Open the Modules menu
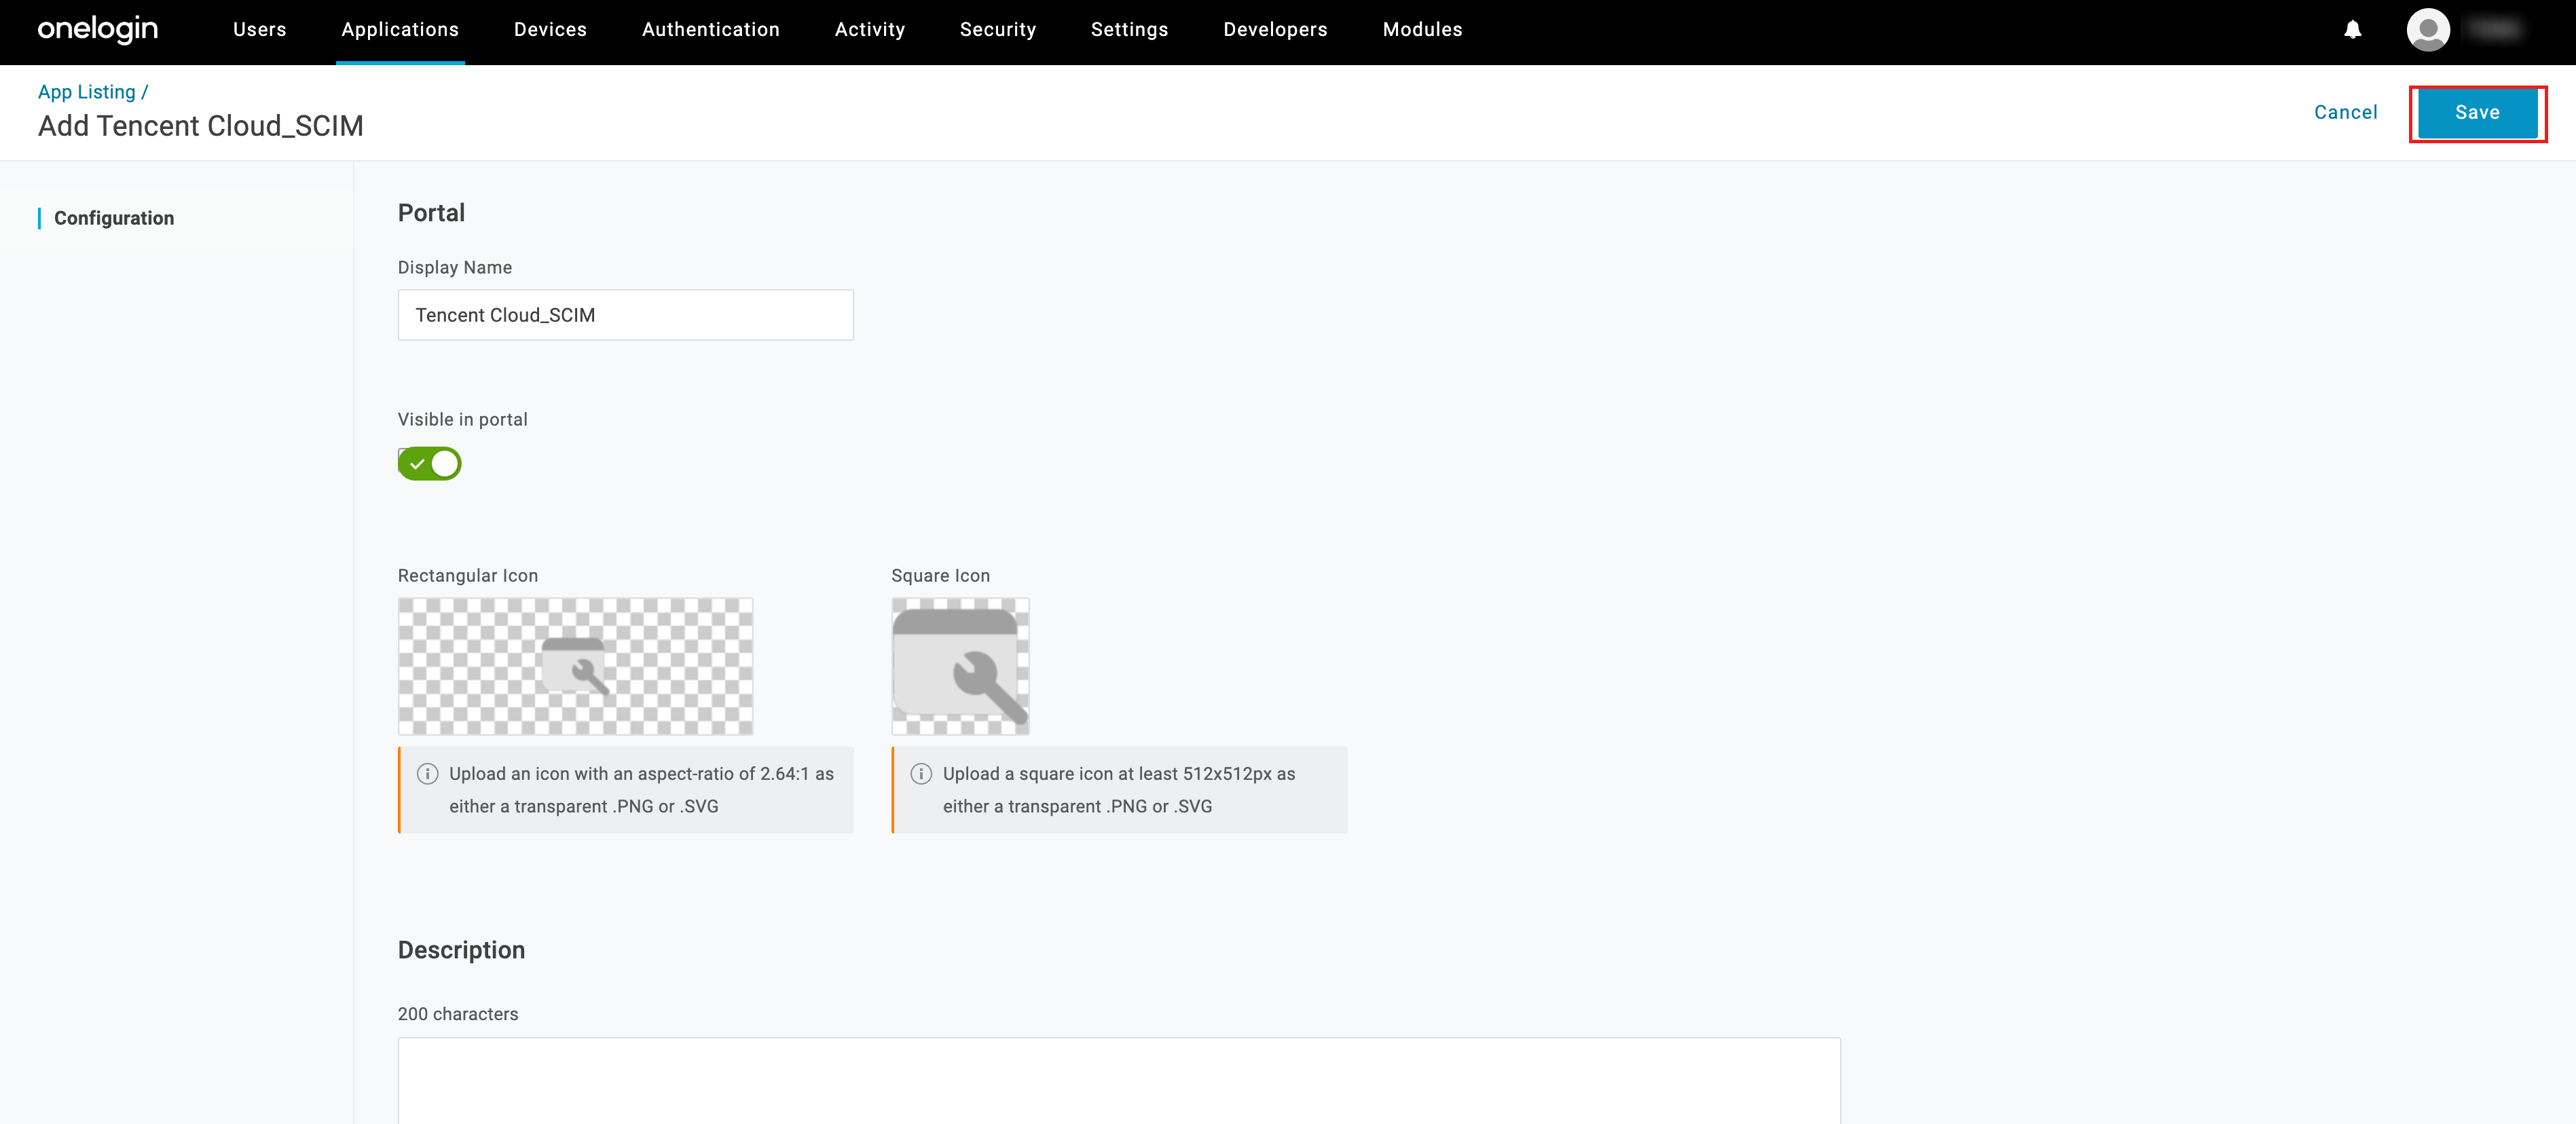This screenshot has height=1124, width=2576. pos(1422,30)
